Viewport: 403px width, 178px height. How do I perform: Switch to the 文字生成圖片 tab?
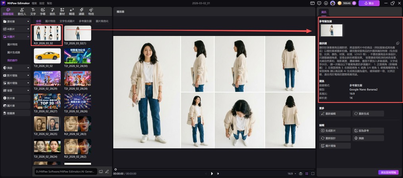pyautogui.click(x=67, y=21)
